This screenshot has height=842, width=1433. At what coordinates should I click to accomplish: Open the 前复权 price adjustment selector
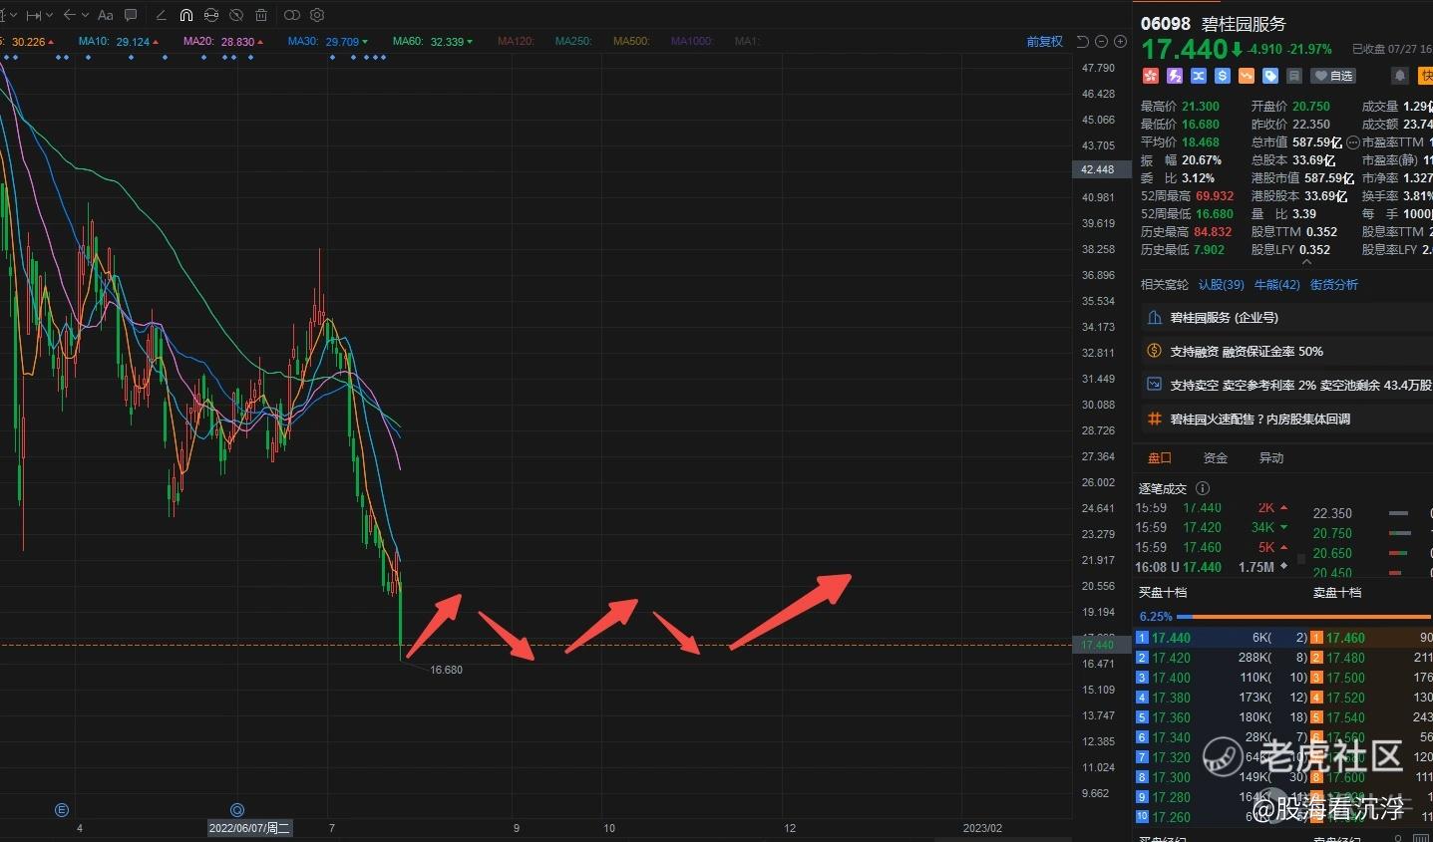[x=1044, y=42]
